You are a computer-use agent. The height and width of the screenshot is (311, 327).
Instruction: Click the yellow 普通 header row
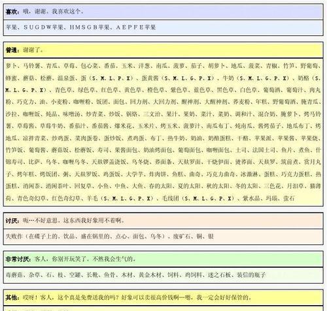click(163, 50)
